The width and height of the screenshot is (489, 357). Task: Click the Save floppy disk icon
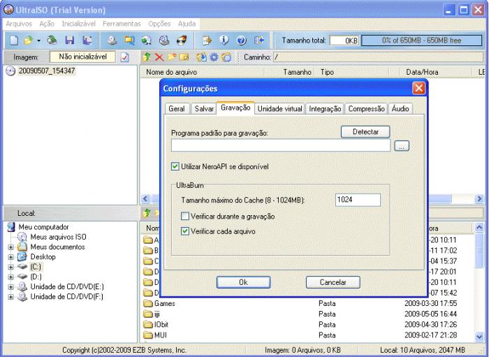tap(70, 41)
